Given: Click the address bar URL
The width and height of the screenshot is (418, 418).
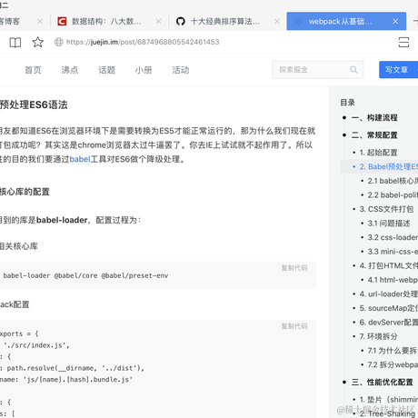Looking at the screenshot, I should [x=143, y=42].
